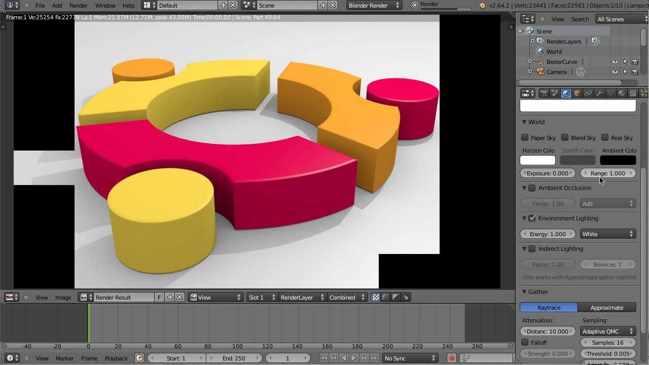Toggle preview range clock icon in timeline
Viewport: 649px width, 365px height.
coord(139,358)
